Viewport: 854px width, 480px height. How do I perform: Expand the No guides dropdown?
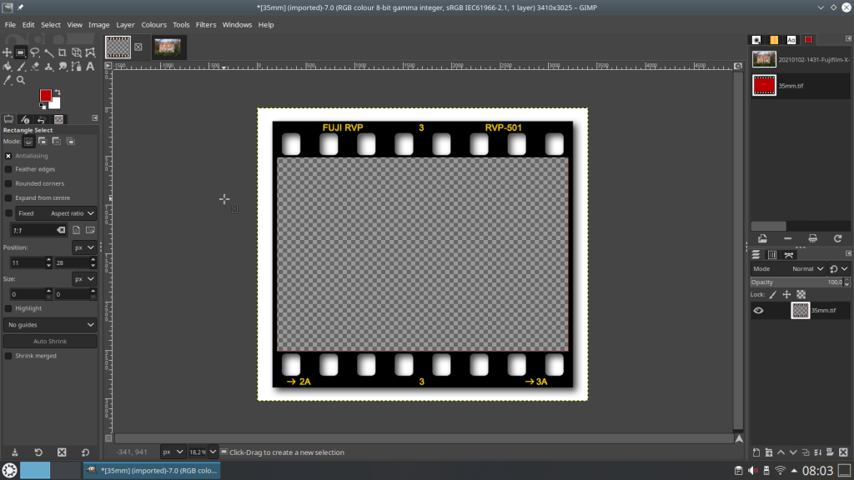coord(50,325)
